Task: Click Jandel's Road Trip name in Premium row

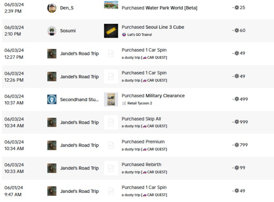Action: point(79,145)
